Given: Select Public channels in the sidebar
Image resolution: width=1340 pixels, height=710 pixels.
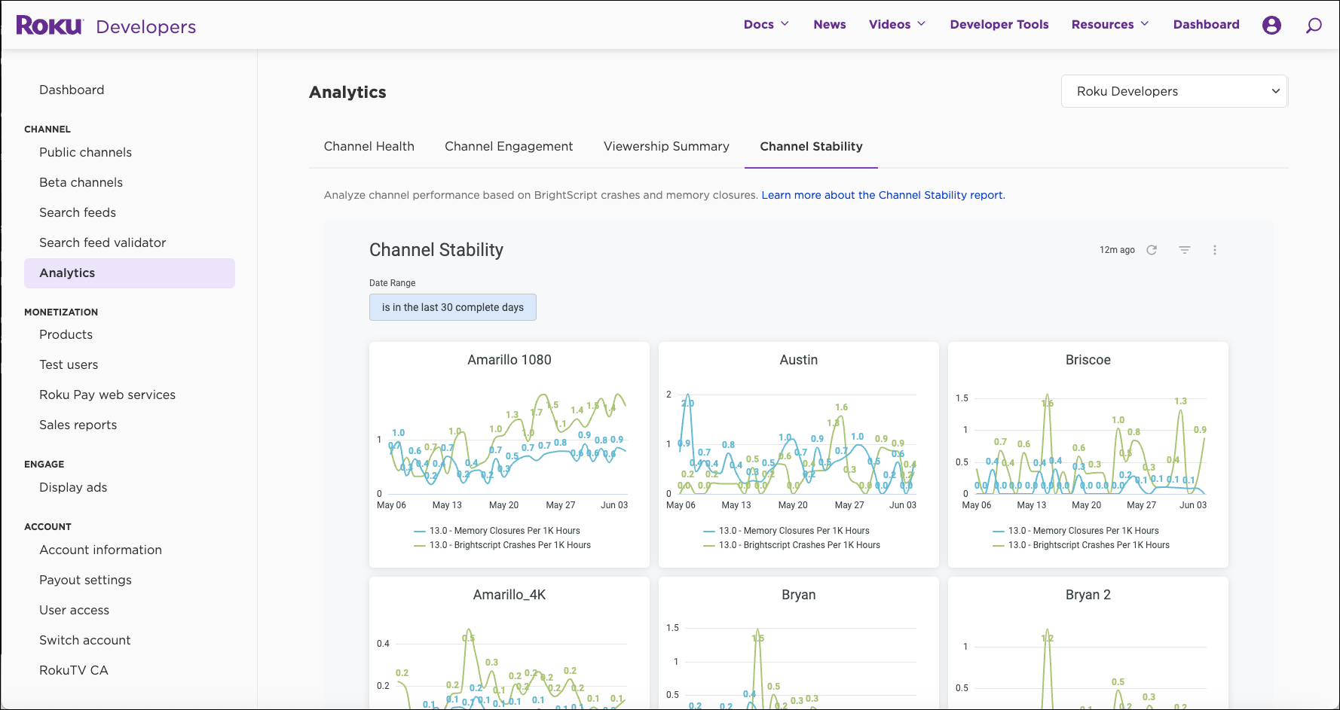Looking at the screenshot, I should [85, 152].
